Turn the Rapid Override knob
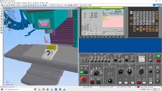162x91 pixels. [121, 72]
